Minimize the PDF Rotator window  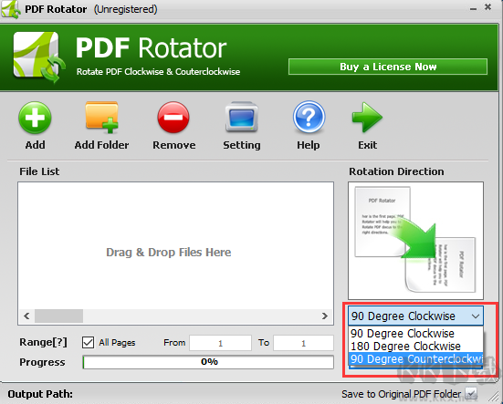pyautogui.click(x=473, y=9)
